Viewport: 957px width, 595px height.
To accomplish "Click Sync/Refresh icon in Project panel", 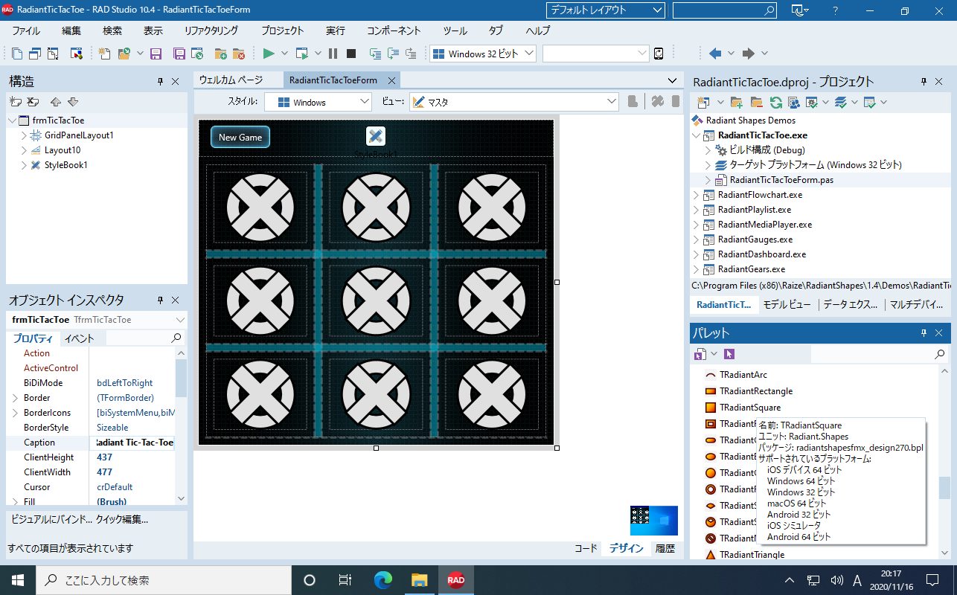I will (775, 102).
